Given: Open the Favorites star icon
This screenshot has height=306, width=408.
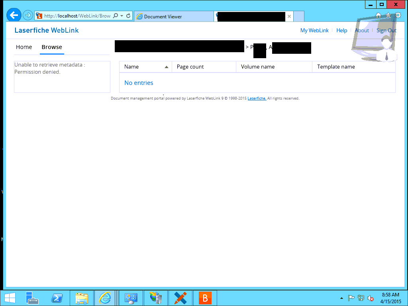Looking at the screenshot, I should pos(388,16).
